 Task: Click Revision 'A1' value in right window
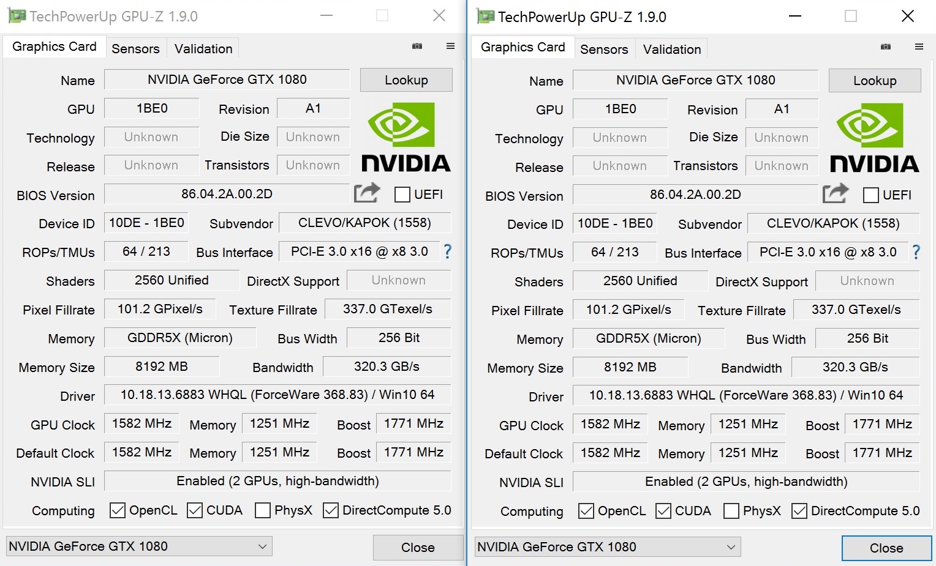coord(782,109)
